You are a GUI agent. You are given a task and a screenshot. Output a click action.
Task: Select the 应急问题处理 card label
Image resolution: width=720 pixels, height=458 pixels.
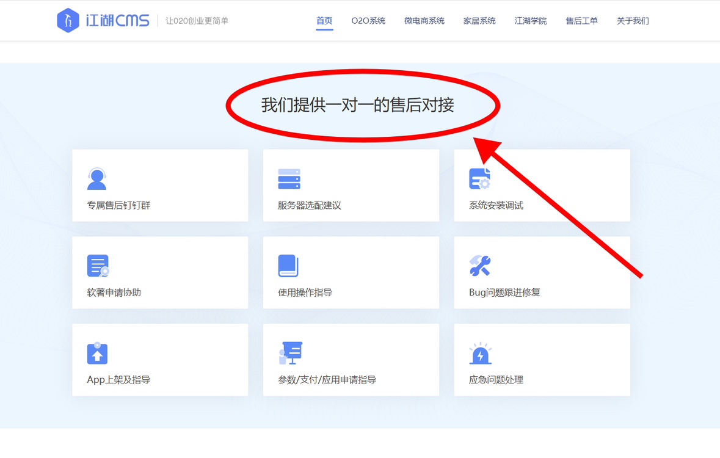pos(496,380)
